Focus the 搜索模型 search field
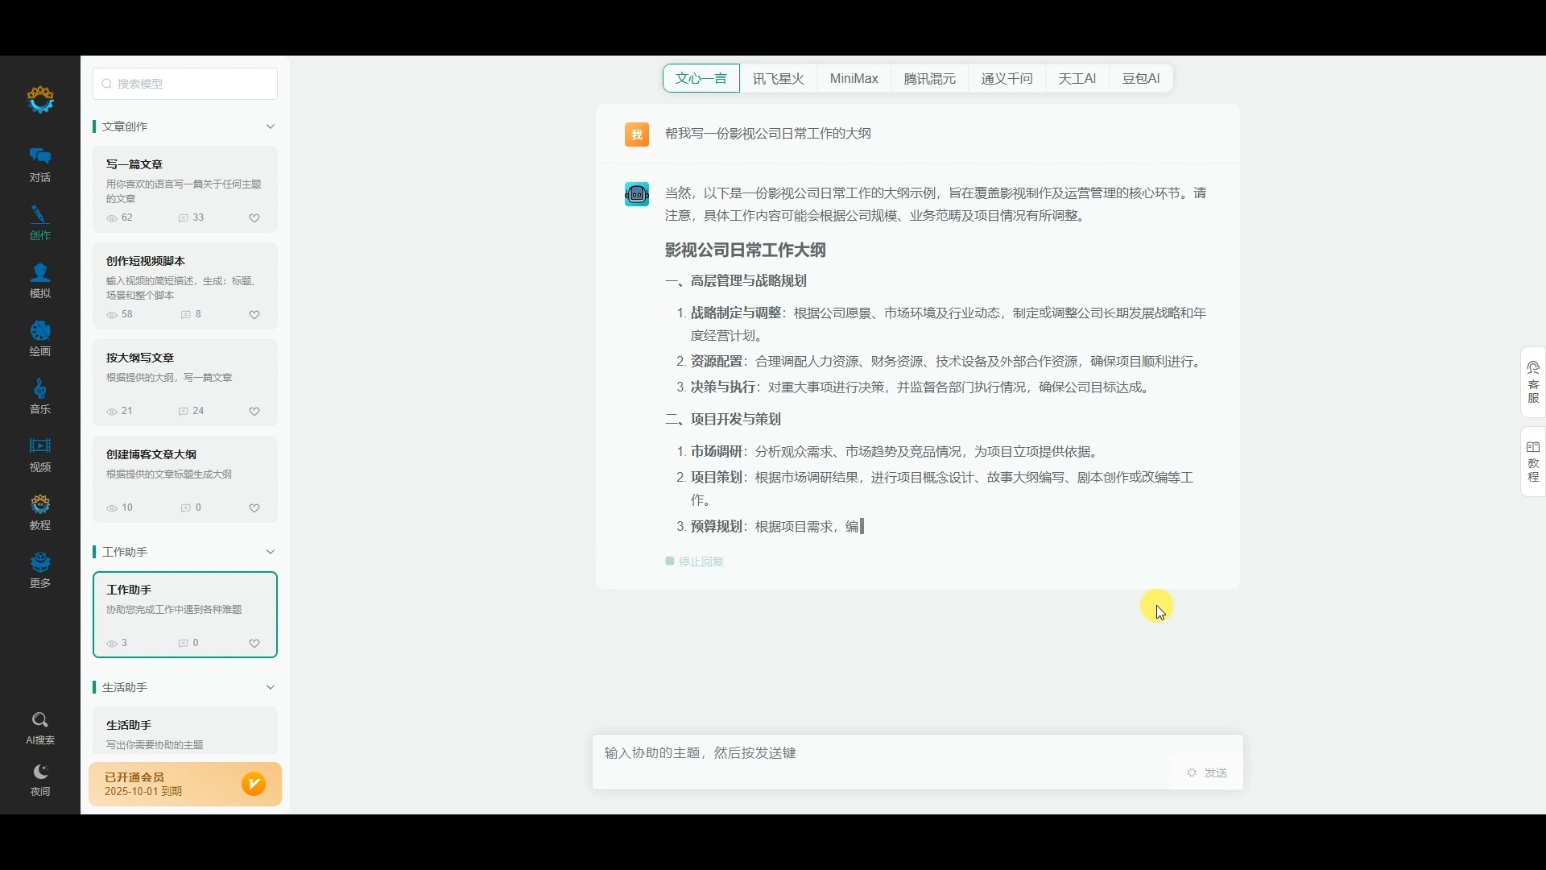This screenshot has width=1546, height=870. pyautogui.click(x=185, y=84)
